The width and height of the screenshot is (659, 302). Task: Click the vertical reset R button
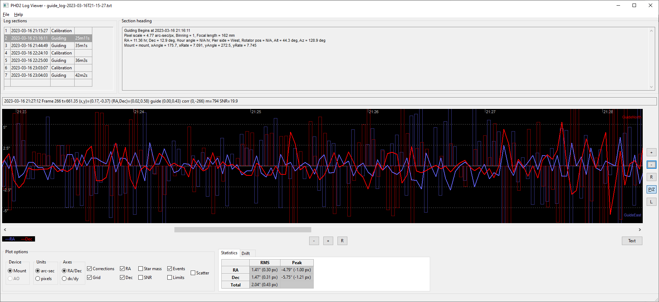tap(651, 177)
